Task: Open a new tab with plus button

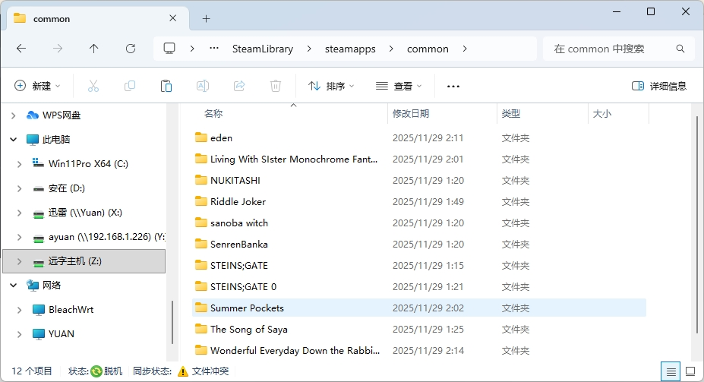Action: 206,18
